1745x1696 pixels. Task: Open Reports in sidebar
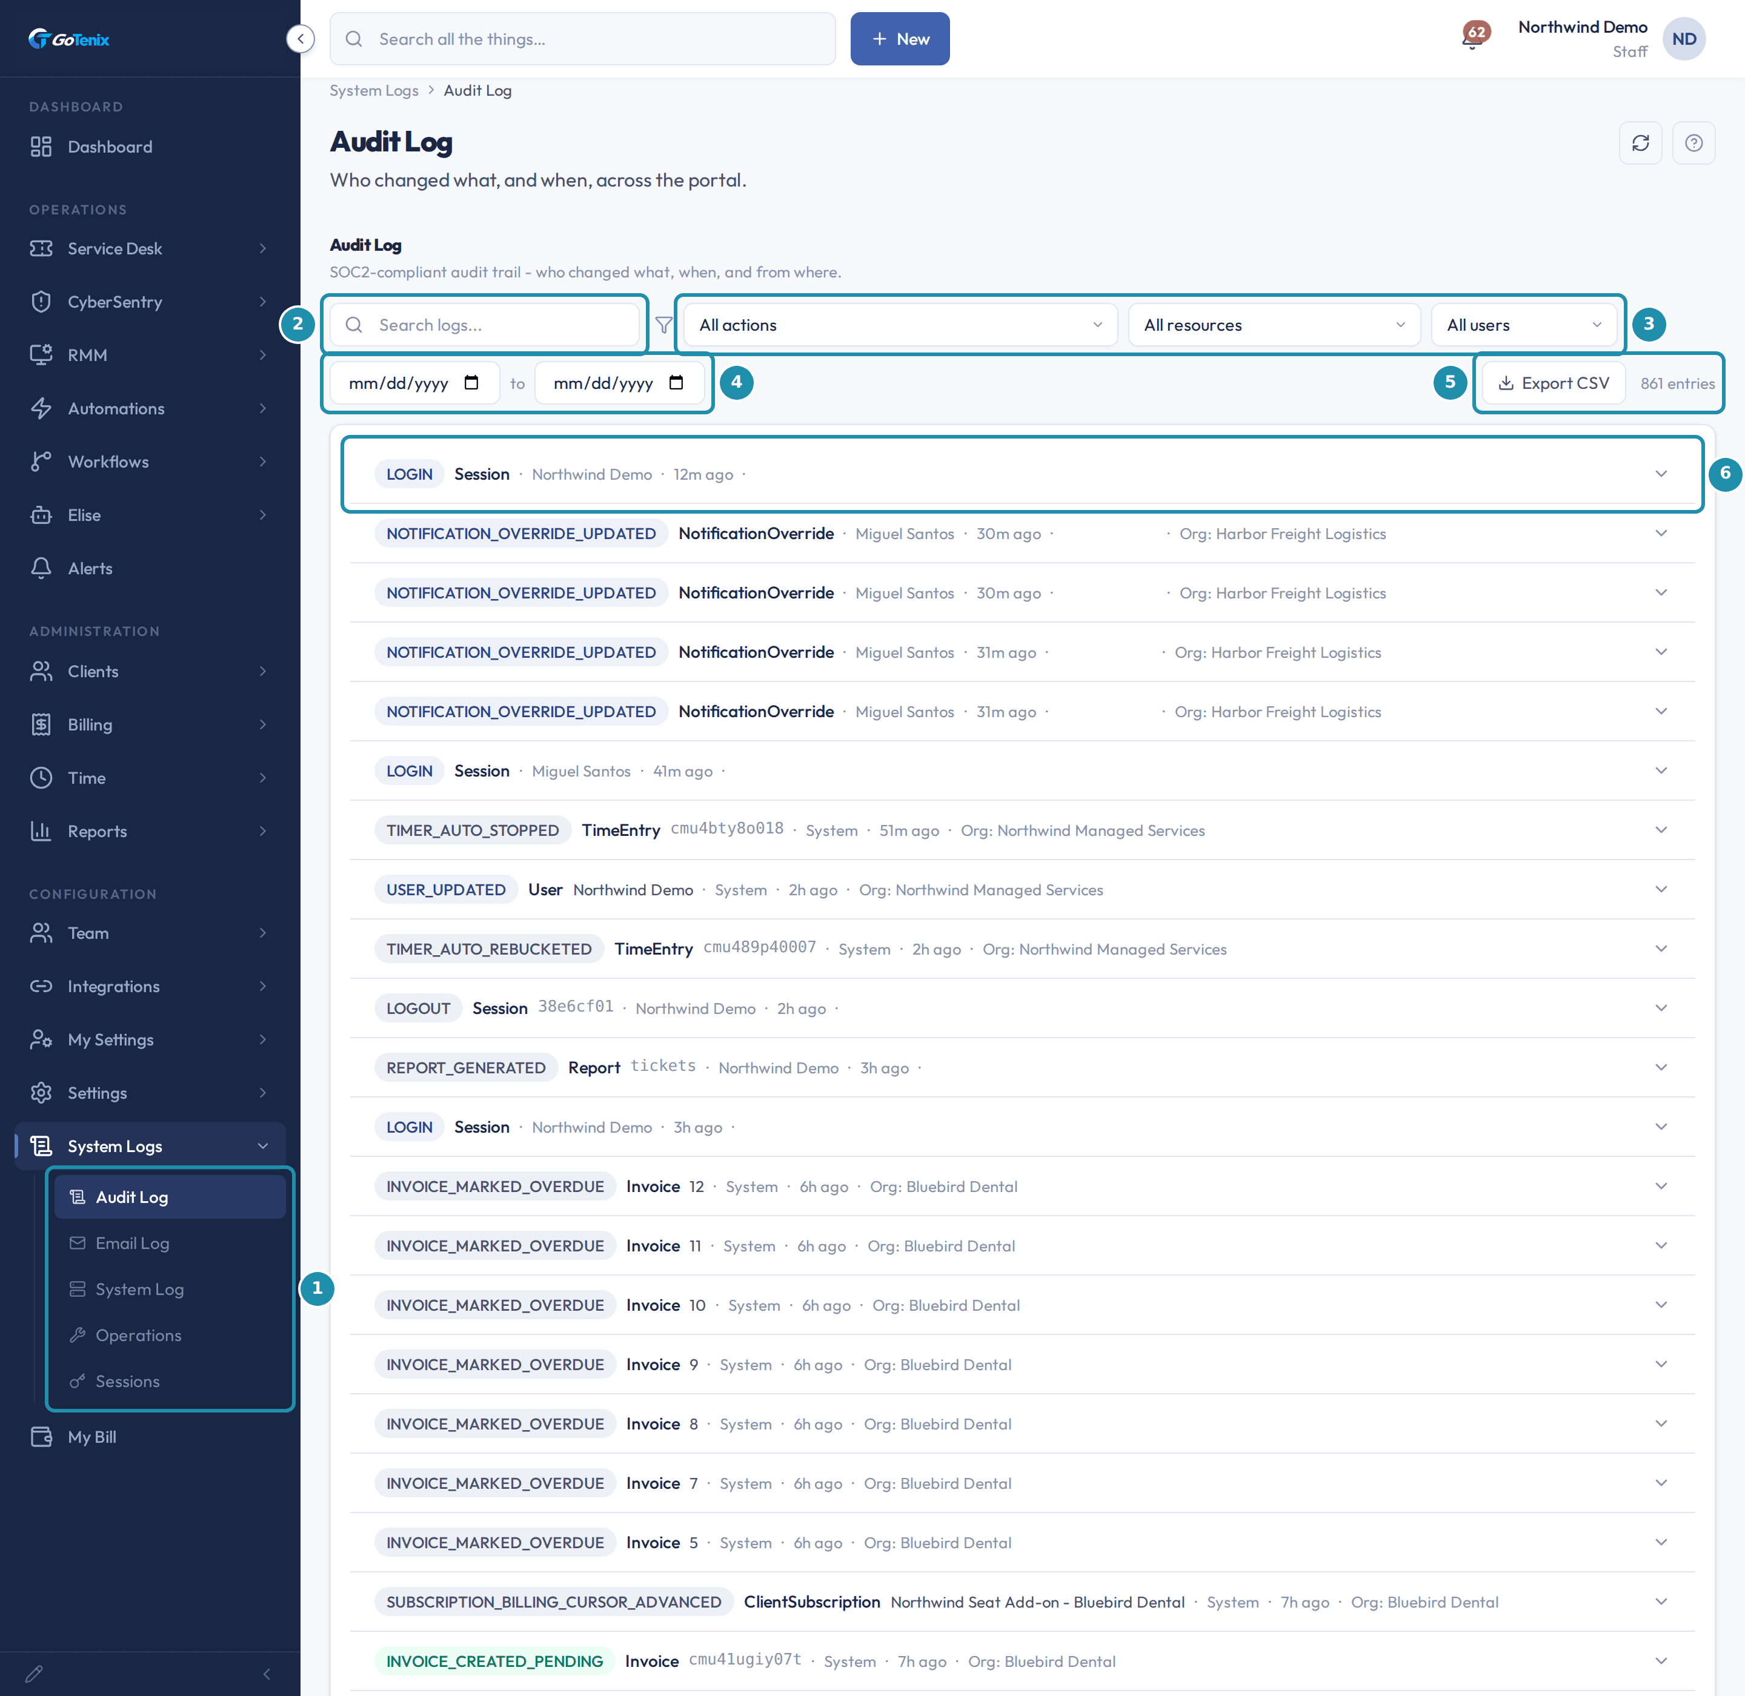pyautogui.click(x=150, y=831)
